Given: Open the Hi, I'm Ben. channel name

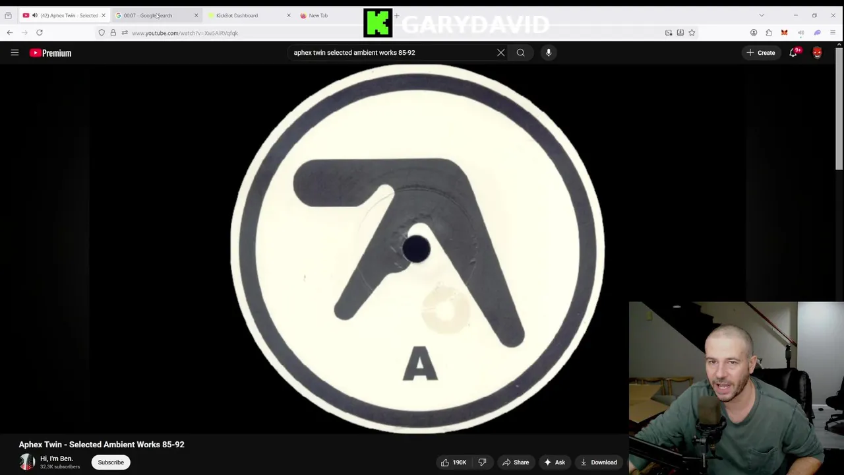Looking at the screenshot, I should coord(57,459).
